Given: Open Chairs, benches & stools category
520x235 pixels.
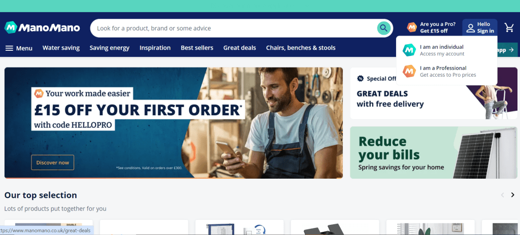Looking at the screenshot, I should click(x=301, y=48).
